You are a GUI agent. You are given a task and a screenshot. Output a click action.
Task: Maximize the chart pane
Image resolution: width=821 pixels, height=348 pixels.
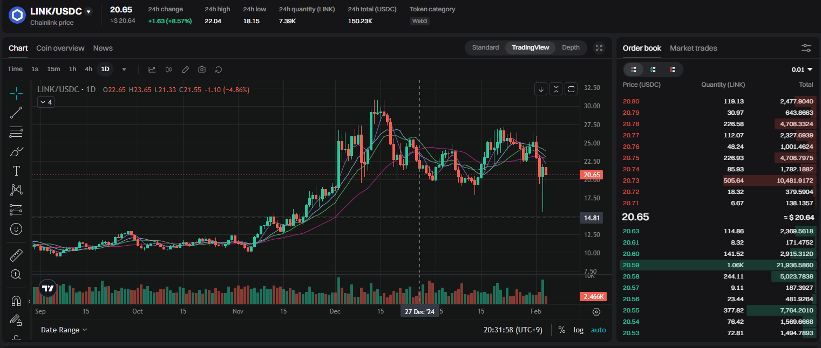click(x=572, y=89)
